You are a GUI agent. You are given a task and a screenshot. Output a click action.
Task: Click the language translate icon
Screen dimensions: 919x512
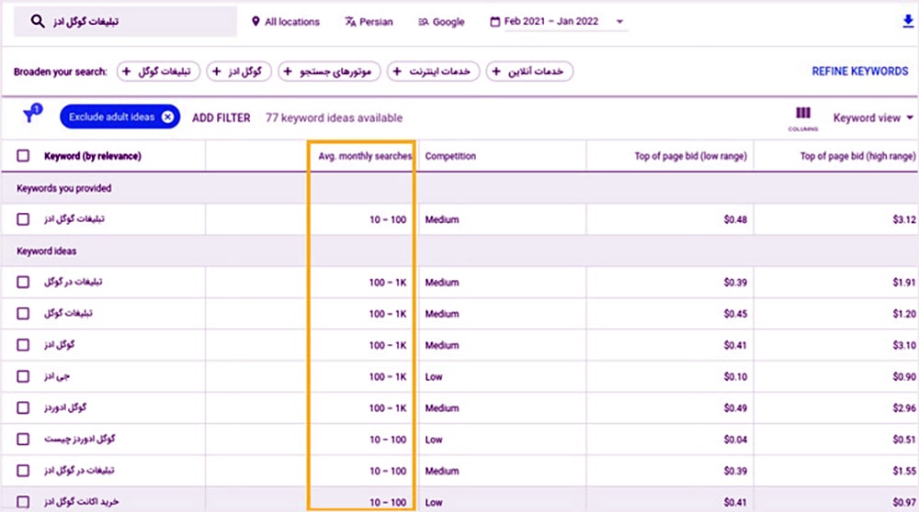coord(350,22)
